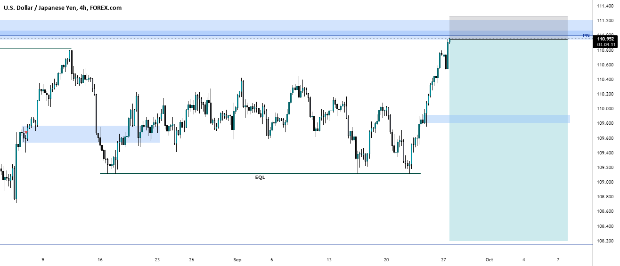This screenshot has width=620, height=266.
Task: Click the date label 26 on time axis
Action: (191, 260)
